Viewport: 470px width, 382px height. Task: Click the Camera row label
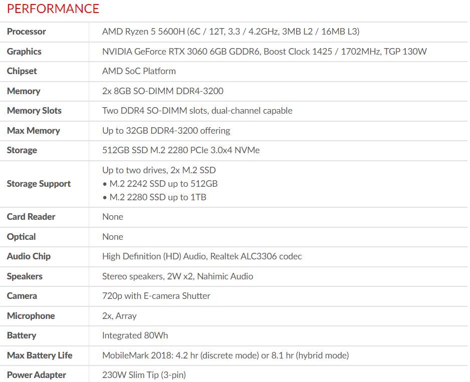[22, 296]
